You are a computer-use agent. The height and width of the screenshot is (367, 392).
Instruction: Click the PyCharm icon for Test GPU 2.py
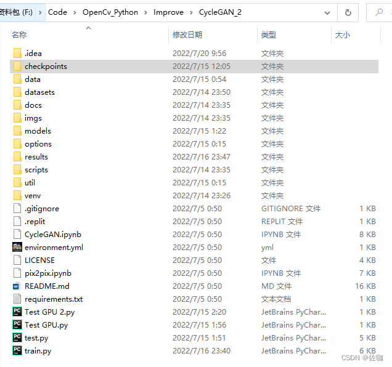click(x=17, y=312)
